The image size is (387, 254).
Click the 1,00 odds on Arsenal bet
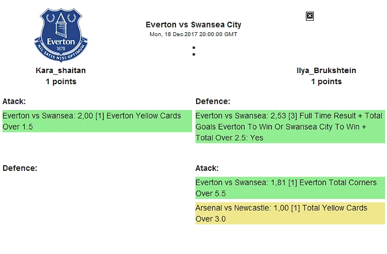[x=282, y=208]
